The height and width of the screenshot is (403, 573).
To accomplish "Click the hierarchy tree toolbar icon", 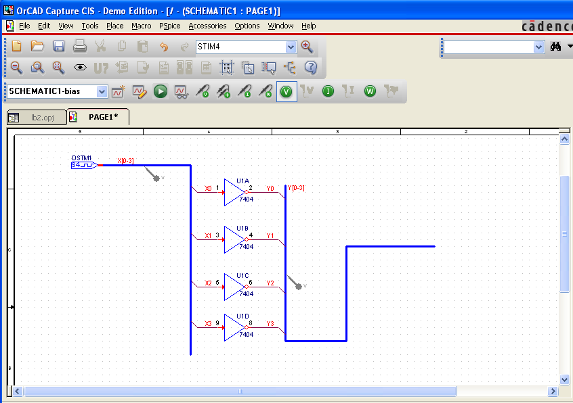I will [290, 68].
